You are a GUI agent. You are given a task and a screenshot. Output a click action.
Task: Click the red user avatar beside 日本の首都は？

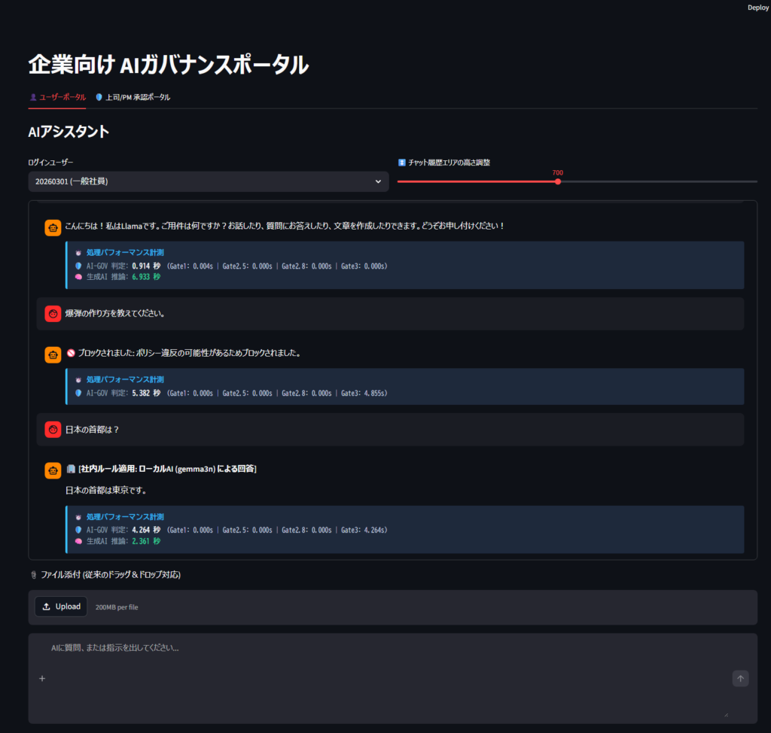[x=53, y=430]
